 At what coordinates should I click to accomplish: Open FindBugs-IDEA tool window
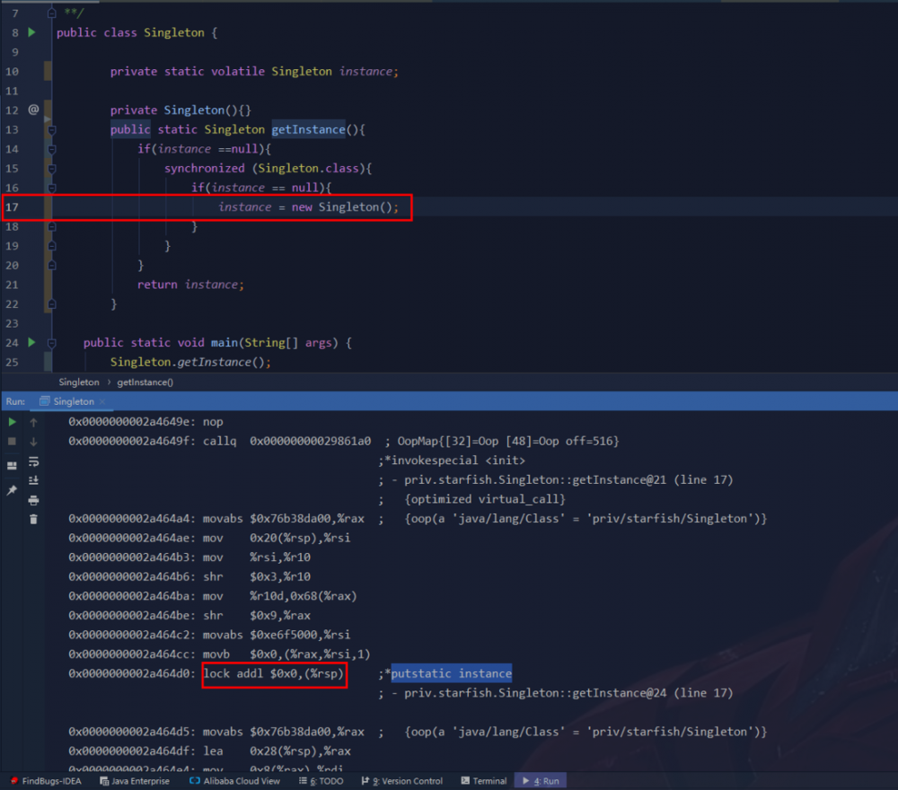pos(46,781)
